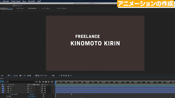Open the アクティブカメラ 3D view dropdown
The height and width of the screenshot is (98, 175).
click(45, 76)
